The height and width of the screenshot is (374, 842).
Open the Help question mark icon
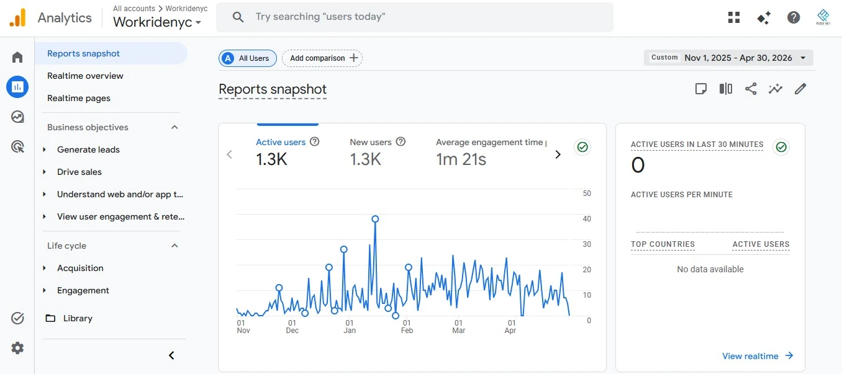794,17
